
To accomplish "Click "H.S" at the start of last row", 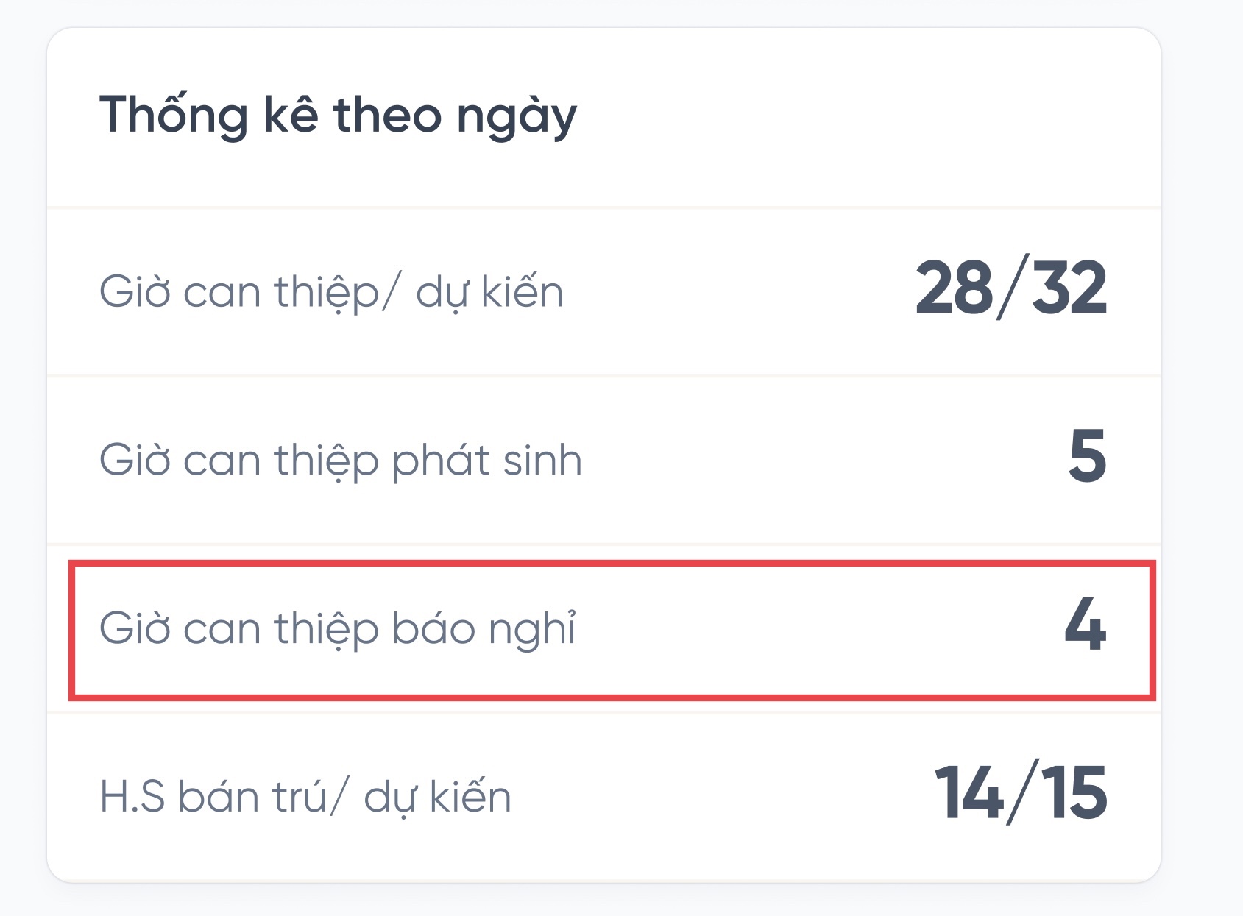I will pyautogui.click(x=132, y=797).
